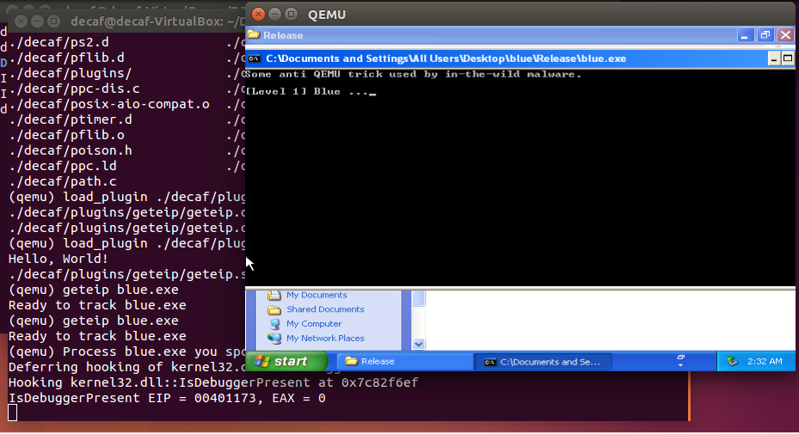This screenshot has width=799, height=434.
Task: Click the down arrow of sidebar scrollbar
Action: point(418,344)
